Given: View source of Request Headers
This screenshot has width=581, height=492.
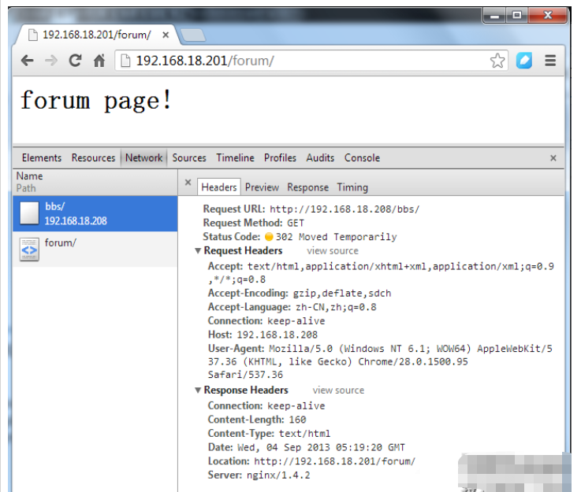Looking at the screenshot, I should pyautogui.click(x=333, y=251).
